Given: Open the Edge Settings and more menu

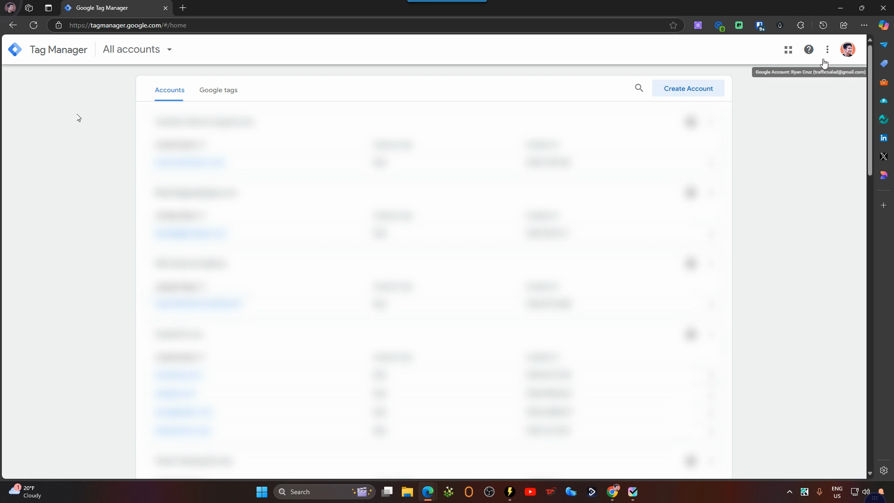Looking at the screenshot, I should 864,25.
